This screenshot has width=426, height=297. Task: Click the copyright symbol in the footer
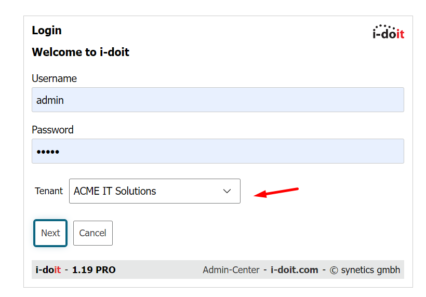pyautogui.click(x=334, y=270)
